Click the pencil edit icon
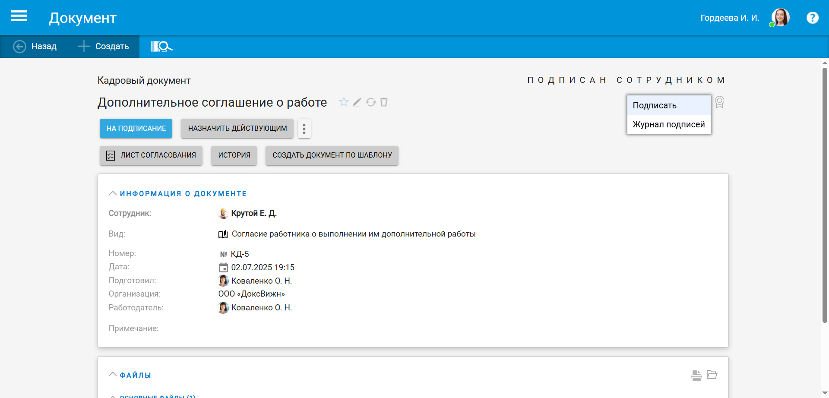 tap(357, 102)
